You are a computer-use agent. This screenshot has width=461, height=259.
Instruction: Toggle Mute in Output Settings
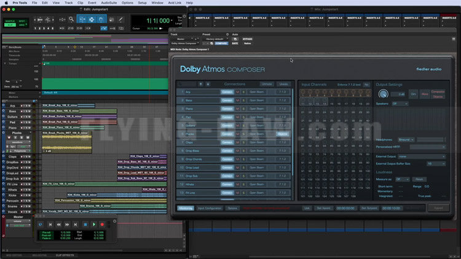coord(425,94)
